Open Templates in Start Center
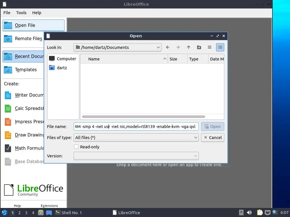 click(x=23, y=70)
